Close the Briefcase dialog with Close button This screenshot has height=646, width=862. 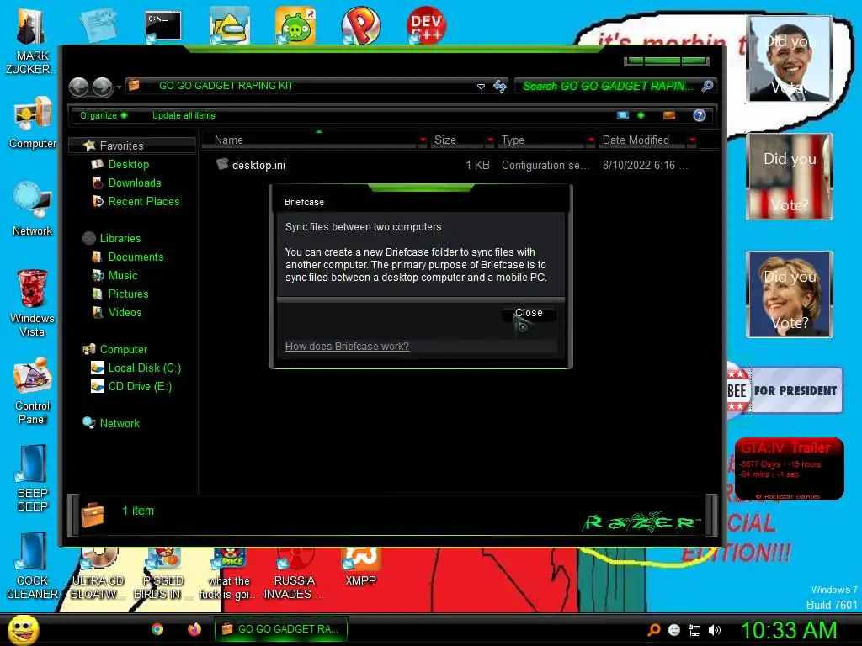tap(529, 313)
